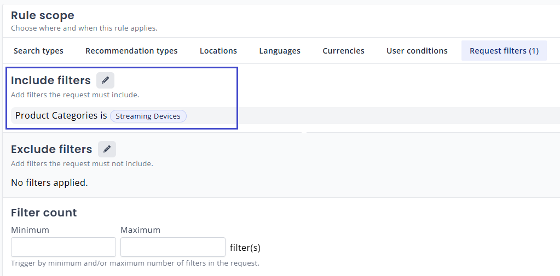The image size is (560, 276).
Task: Open the Currencies tab
Action: click(x=343, y=51)
